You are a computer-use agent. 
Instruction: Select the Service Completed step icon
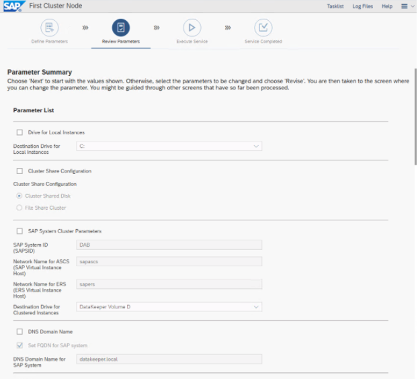(263, 28)
